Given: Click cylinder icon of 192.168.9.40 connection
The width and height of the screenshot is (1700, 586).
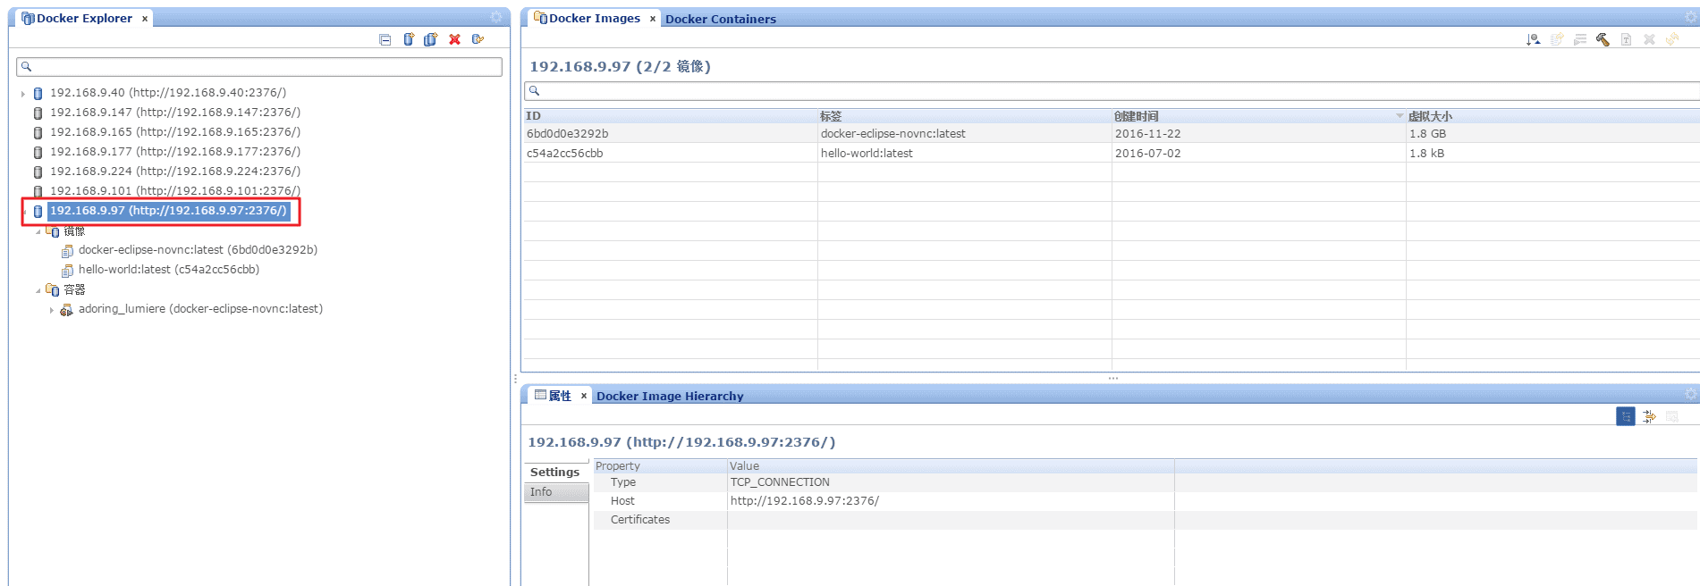Looking at the screenshot, I should (38, 93).
